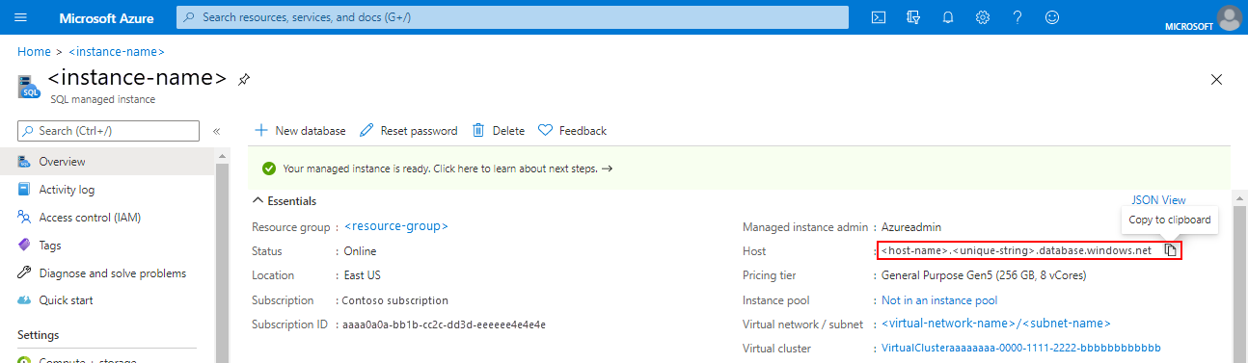The width and height of the screenshot is (1248, 363).
Task: Click the 'Online' status value
Action: 361,251
